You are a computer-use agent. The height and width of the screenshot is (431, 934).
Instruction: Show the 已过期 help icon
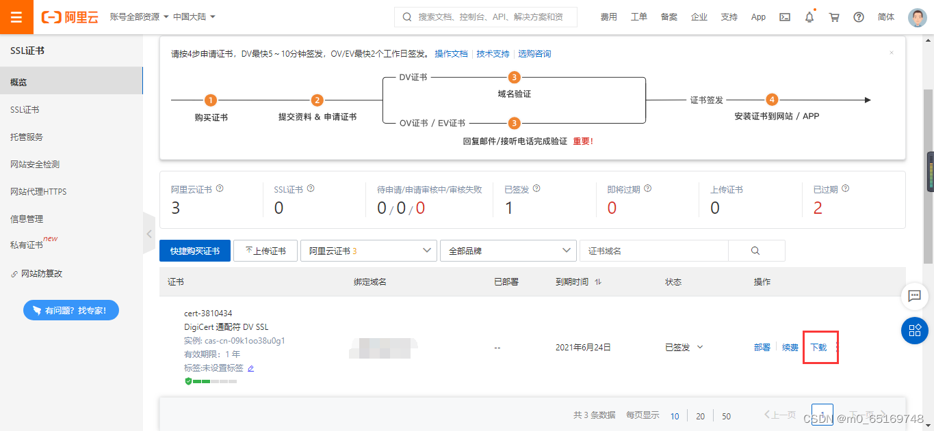[845, 189]
